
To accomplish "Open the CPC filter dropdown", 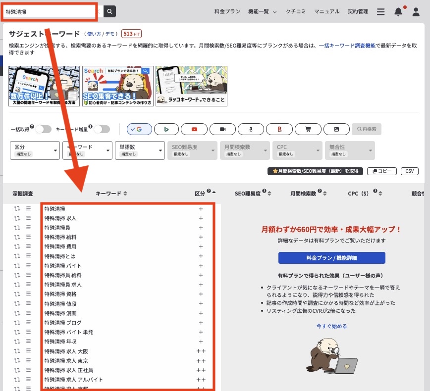I will (297, 150).
